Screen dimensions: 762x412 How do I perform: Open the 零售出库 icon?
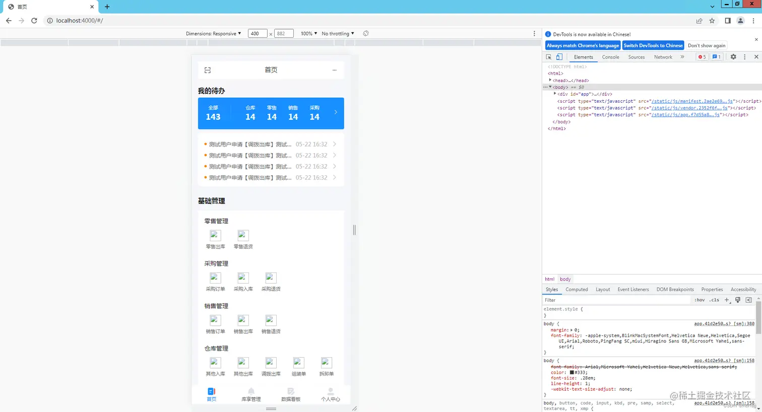click(x=215, y=235)
